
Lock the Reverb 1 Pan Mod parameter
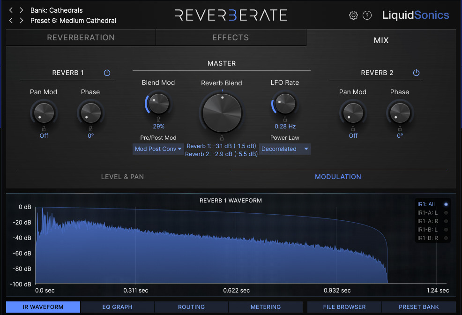pyautogui.click(x=44, y=128)
